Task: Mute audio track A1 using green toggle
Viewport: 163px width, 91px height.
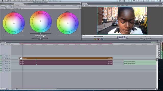Action: click(x=1, y=61)
